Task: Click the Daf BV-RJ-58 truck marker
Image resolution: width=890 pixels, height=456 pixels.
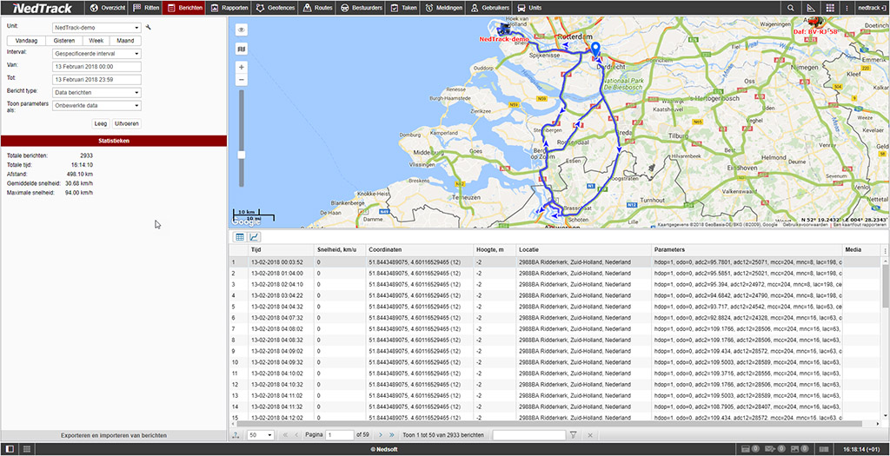Action: click(x=814, y=23)
